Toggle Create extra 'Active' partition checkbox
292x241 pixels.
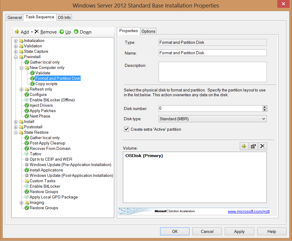[x=127, y=129]
